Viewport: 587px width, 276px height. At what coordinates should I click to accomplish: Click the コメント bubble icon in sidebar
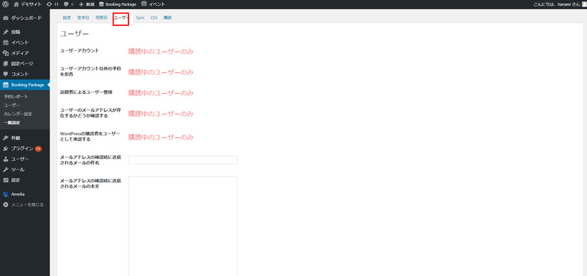(6, 74)
